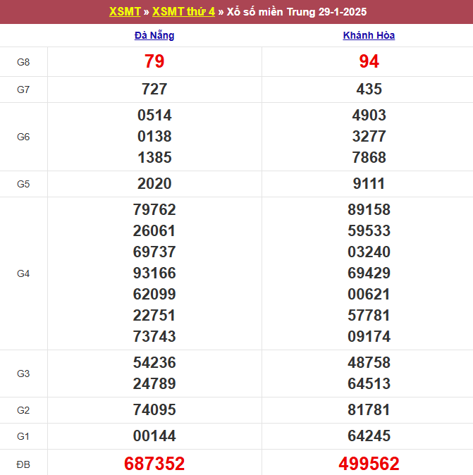Click the 'Xổ số miền Trung 29-1-2025' title text
Screen dimensions: 473x475
coord(297,12)
